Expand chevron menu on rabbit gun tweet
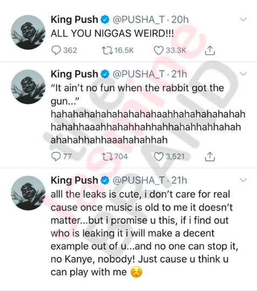The image size is (257, 291). [244, 74]
